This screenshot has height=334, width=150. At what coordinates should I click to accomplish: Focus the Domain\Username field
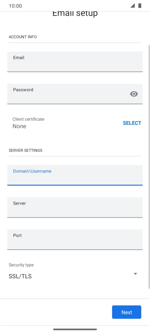[75, 175]
